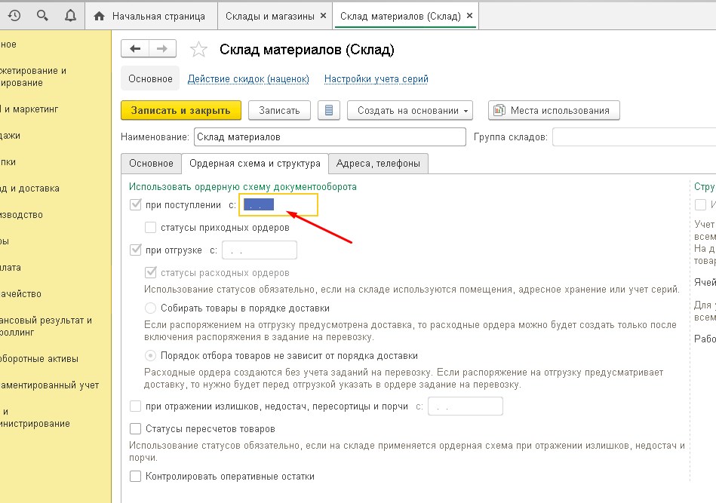Close the Склад материалов (Склад) tab
Viewport: 716px width, 503px height.
pyautogui.click(x=469, y=16)
